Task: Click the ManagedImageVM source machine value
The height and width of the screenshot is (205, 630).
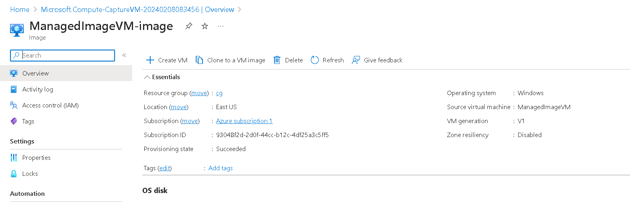Action: pyautogui.click(x=544, y=107)
